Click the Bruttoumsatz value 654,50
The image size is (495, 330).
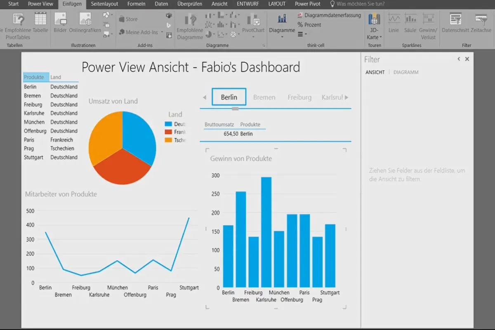point(231,134)
